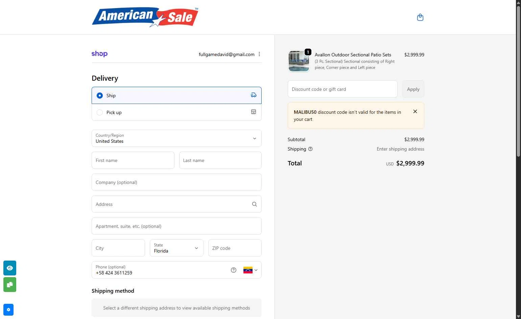Screen dimensions: 521x319
Task: Expand the Country/Region dropdown
Action: coord(176,138)
